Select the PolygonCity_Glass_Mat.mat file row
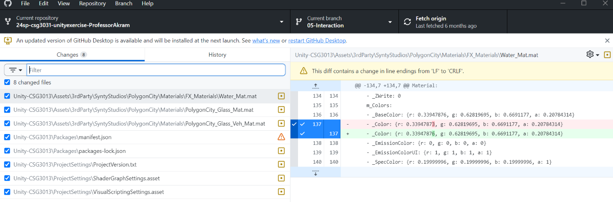 pyautogui.click(x=145, y=109)
